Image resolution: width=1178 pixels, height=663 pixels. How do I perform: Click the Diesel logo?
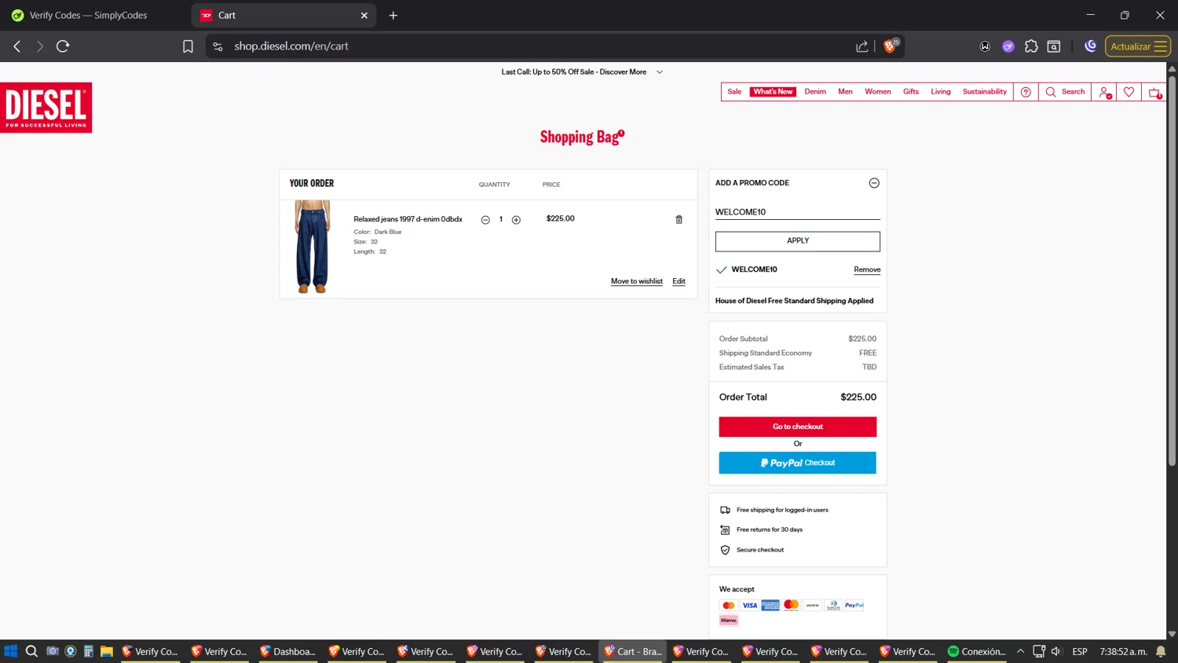click(x=46, y=108)
